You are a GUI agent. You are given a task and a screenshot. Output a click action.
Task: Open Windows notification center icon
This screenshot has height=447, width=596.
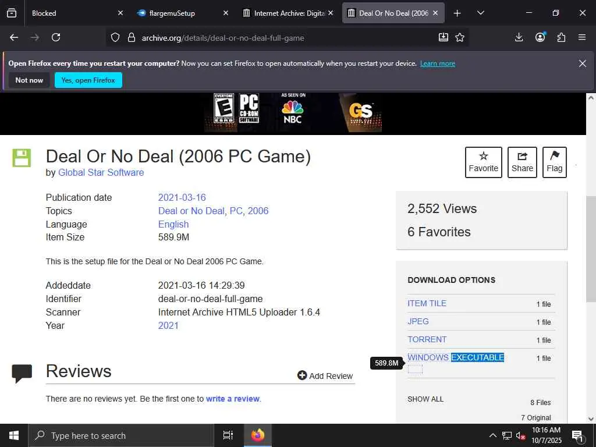[x=578, y=437]
